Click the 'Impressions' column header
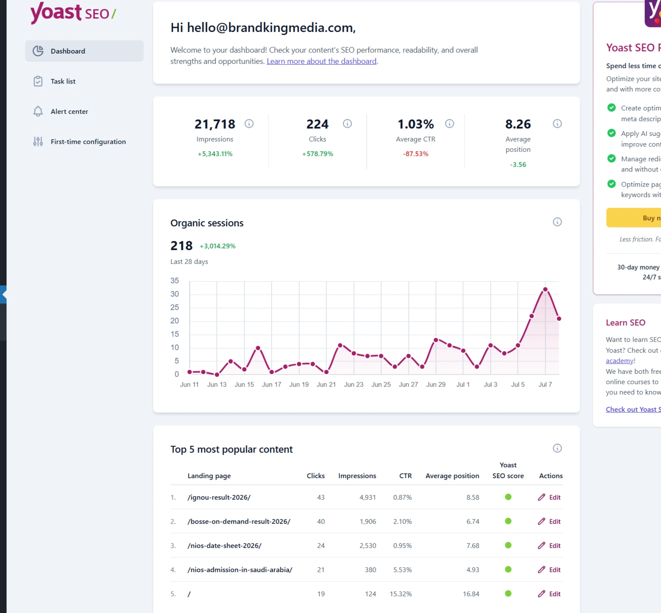 coord(357,476)
